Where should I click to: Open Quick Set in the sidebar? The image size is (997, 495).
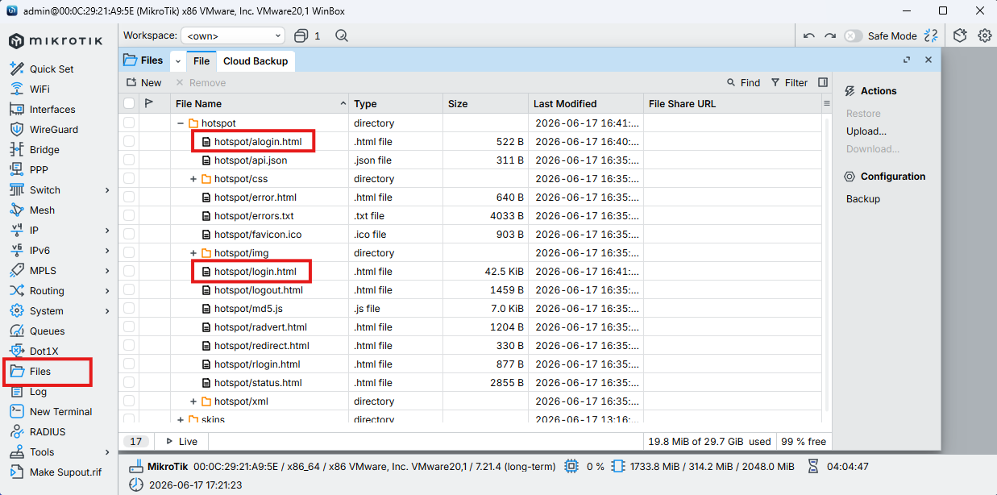click(x=52, y=69)
